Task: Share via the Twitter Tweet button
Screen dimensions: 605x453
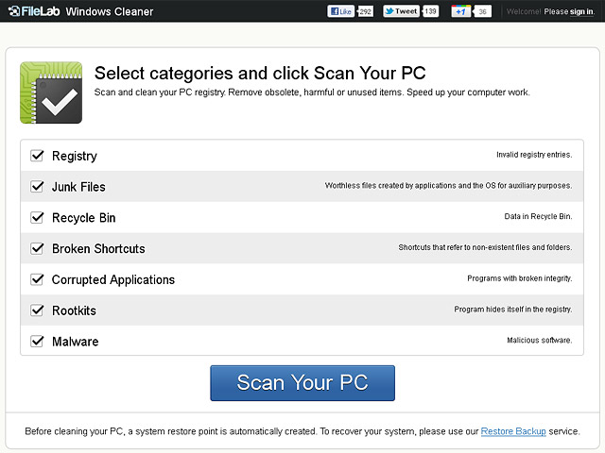Action: [401, 11]
